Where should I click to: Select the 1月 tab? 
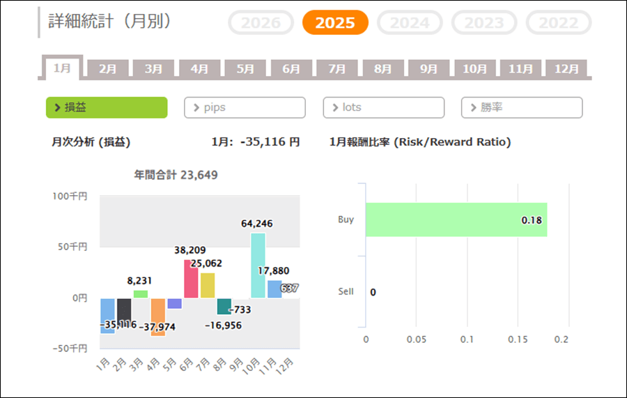pyautogui.click(x=62, y=68)
